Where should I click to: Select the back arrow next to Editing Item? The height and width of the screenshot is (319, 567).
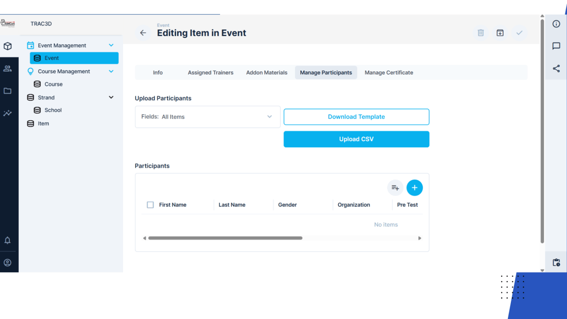pos(143,32)
